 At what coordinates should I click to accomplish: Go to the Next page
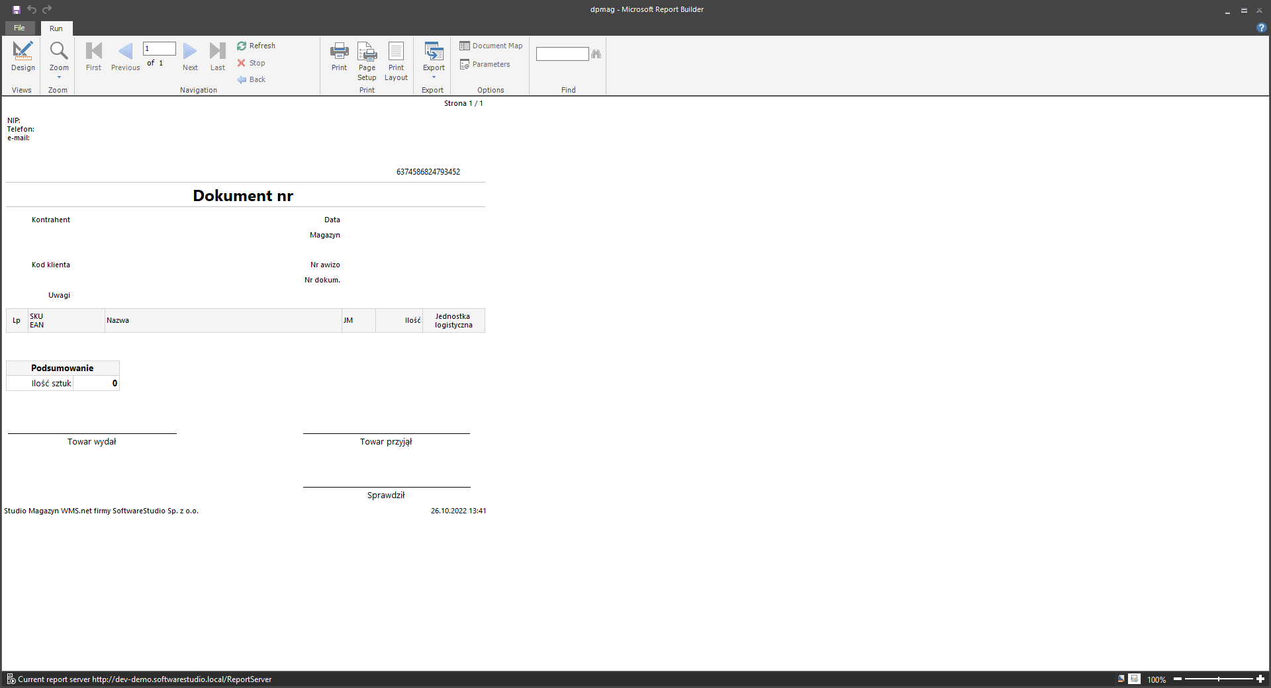point(190,57)
